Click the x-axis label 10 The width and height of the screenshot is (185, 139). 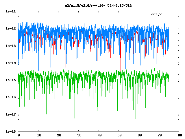(39, 135)
